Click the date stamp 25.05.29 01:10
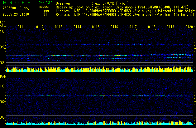 [16, 14]
